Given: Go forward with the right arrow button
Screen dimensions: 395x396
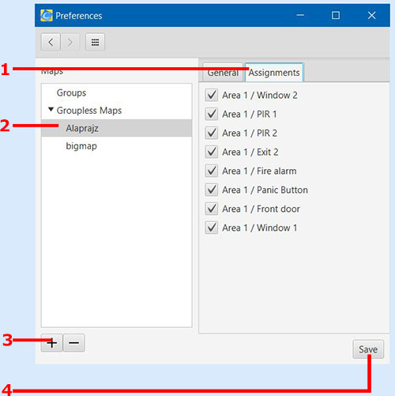Looking at the screenshot, I should (70, 42).
